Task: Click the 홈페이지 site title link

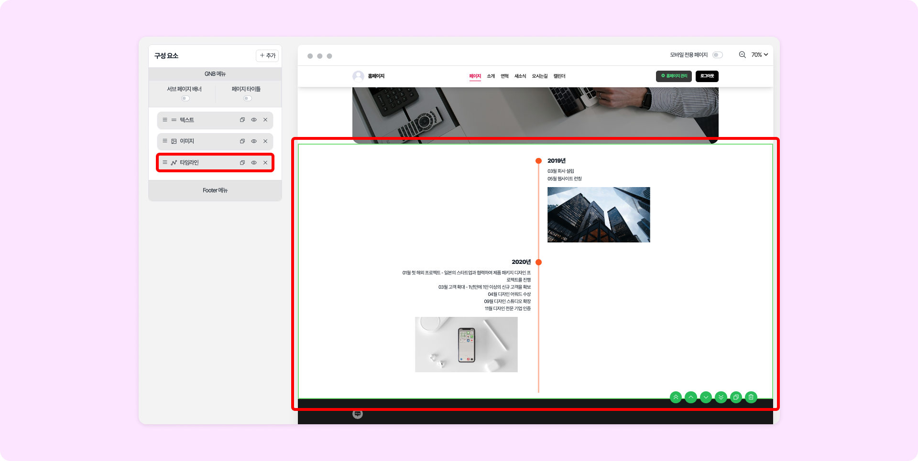Action: pyautogui.click(x=376, y=76)
